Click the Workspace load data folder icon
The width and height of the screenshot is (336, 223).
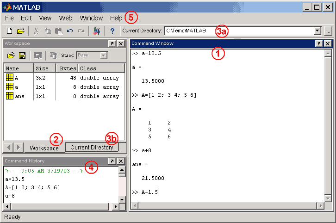pos(11,56)
